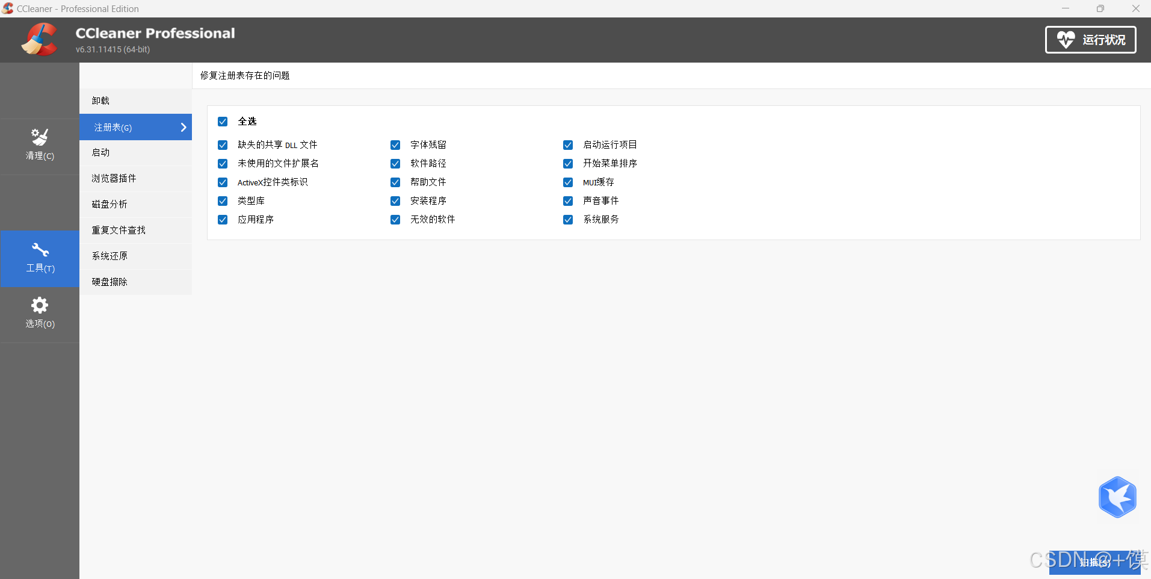Uncheck 缺失的共享 DLL 文件
1151x579 pixels.
223,145
